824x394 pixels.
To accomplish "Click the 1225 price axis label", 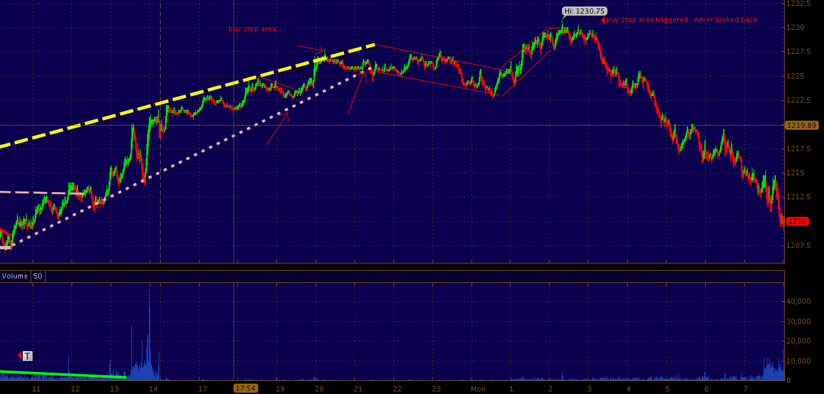I will click(x=795, y=76).
